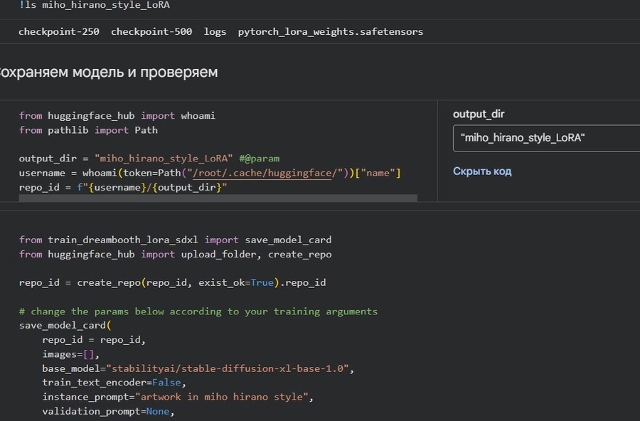Click the 'save_model_card(' call line
Viewport: 640px width, 421px height.
click(x=65, y=326)
